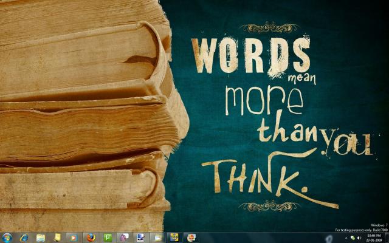
Task: Show hidden system tray icons arrow
Action: click(x=346, y=238)
